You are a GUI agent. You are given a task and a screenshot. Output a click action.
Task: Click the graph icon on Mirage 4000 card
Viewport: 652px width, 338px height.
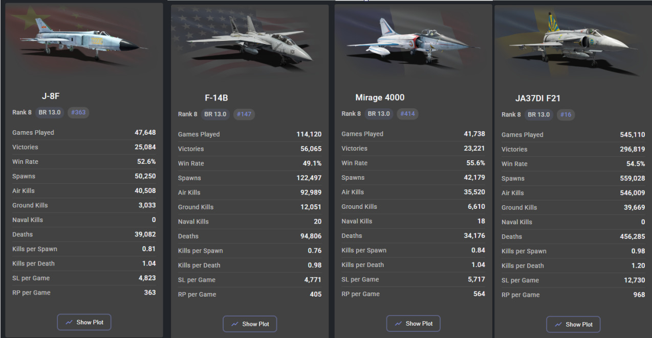pos(398,324)
